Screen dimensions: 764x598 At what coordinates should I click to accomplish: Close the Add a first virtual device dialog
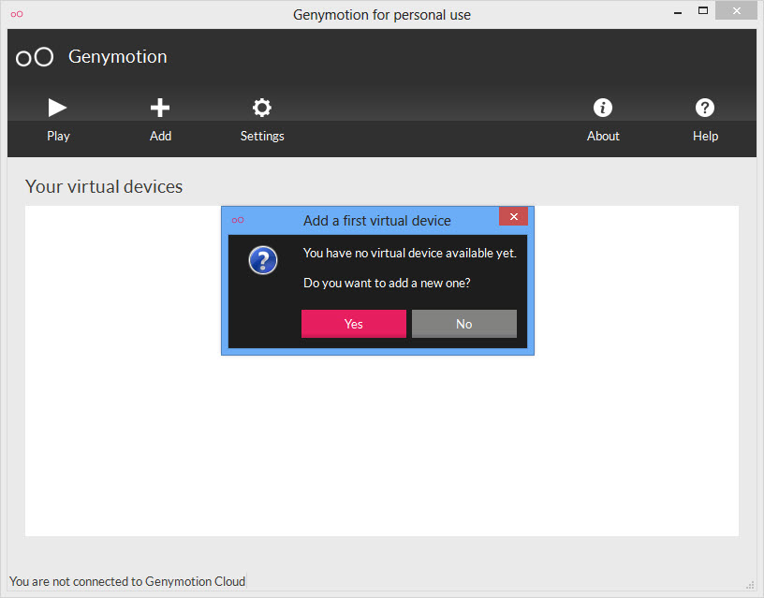coord(514,217)
